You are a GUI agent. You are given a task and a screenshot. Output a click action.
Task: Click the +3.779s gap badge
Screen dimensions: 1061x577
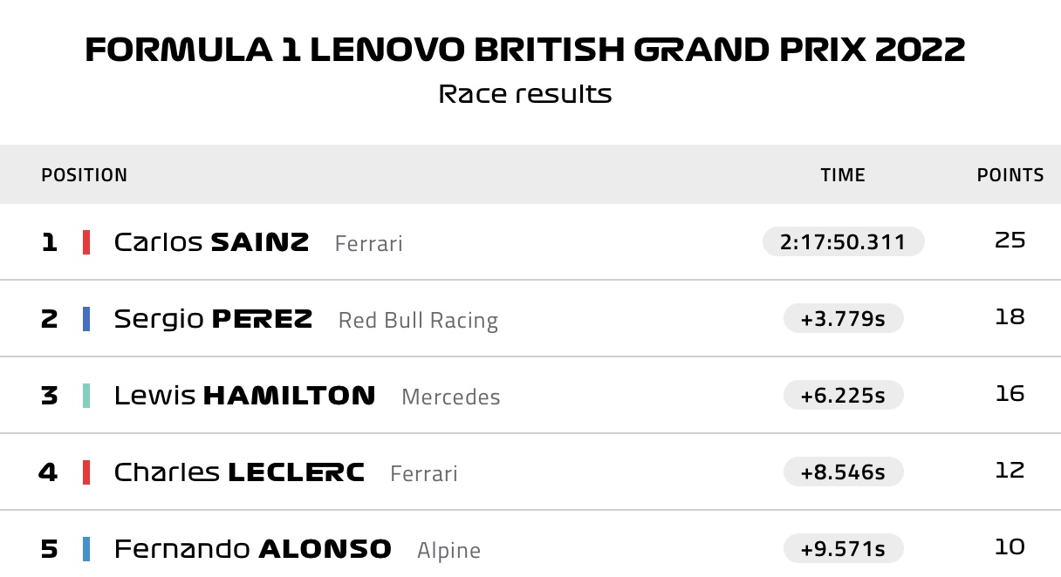[843, 318]
